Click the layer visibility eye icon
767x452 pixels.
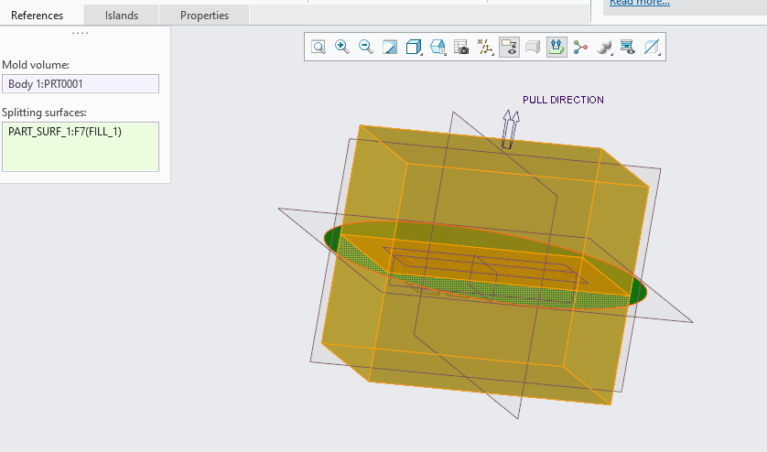point(628,47)
